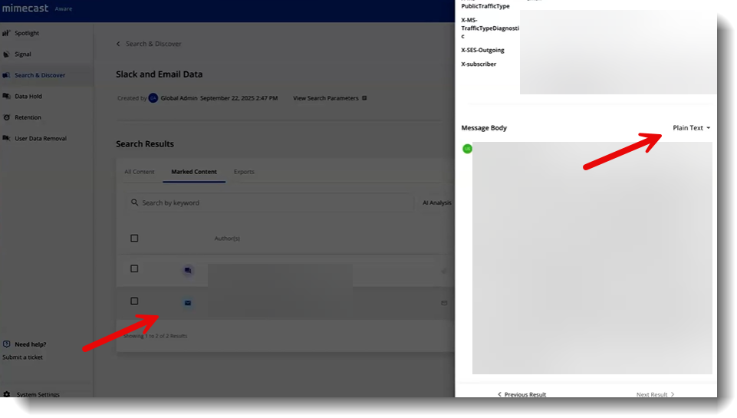
Task: Open the AI Analysis dropdown
Action: (x=437, y=203)
